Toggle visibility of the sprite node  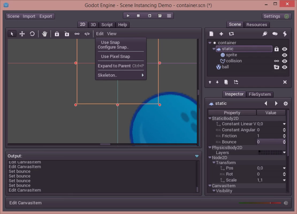click(284, 55)
